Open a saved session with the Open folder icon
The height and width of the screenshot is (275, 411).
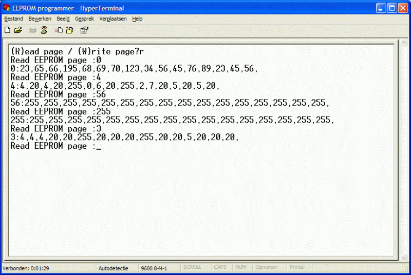(18, 30)
